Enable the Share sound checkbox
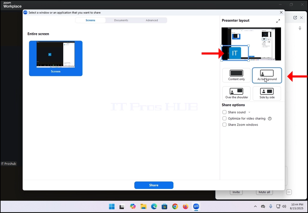The image size is (308, 213). click(x=224, y=112)
